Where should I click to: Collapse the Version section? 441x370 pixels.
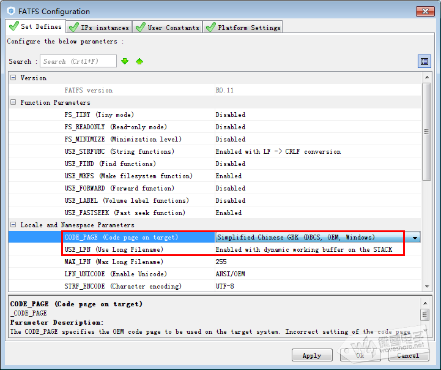13,78
